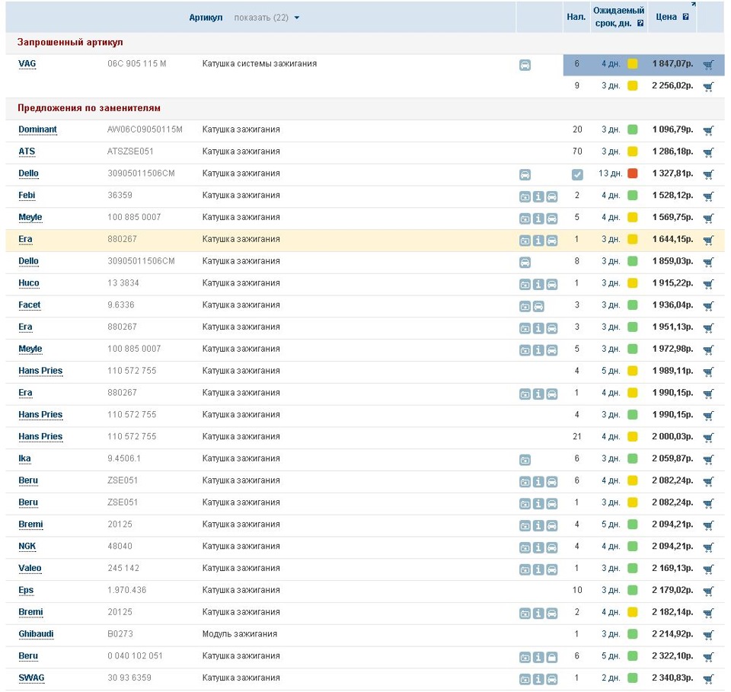The image size is (731, 692).
Task: Click the Запрошенный артикул section heading
Action: (x=70, y=43)
